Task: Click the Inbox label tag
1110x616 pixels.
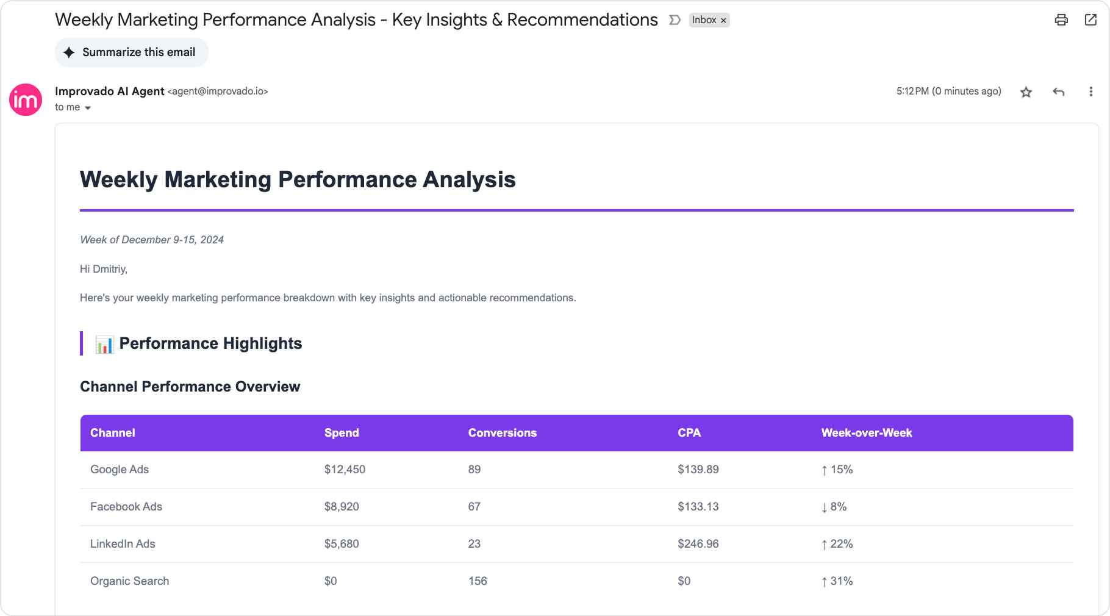Action: [704, 20]
